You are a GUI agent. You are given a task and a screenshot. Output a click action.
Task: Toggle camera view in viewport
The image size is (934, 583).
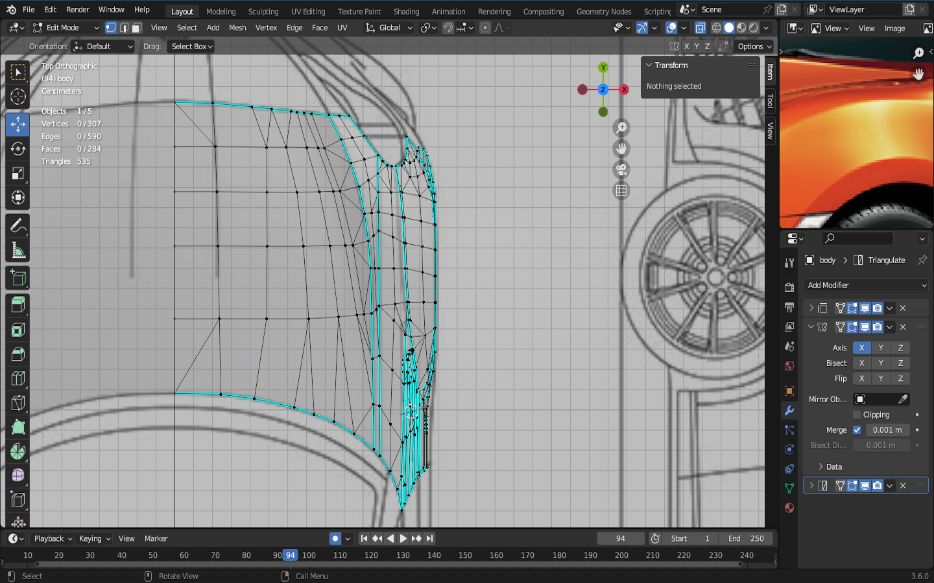point(621,170)
